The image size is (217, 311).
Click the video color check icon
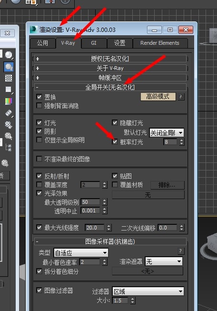pyautogui.click(x=9, y=101)
